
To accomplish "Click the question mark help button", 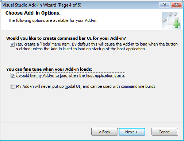I will coord(164,5).
